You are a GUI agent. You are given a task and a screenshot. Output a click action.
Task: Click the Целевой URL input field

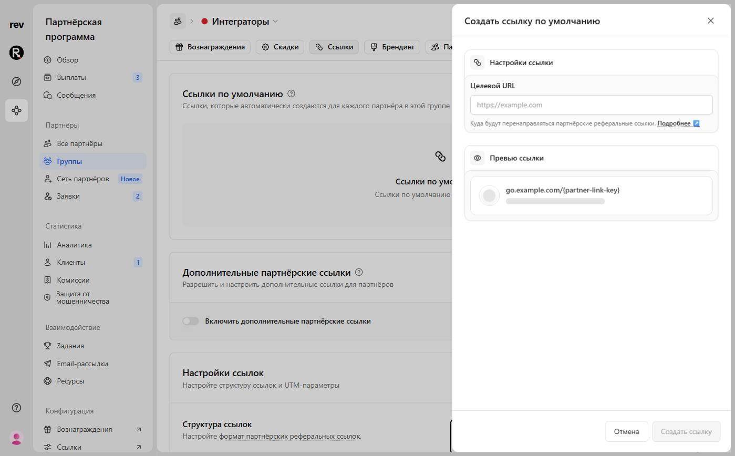click(591, 105)
